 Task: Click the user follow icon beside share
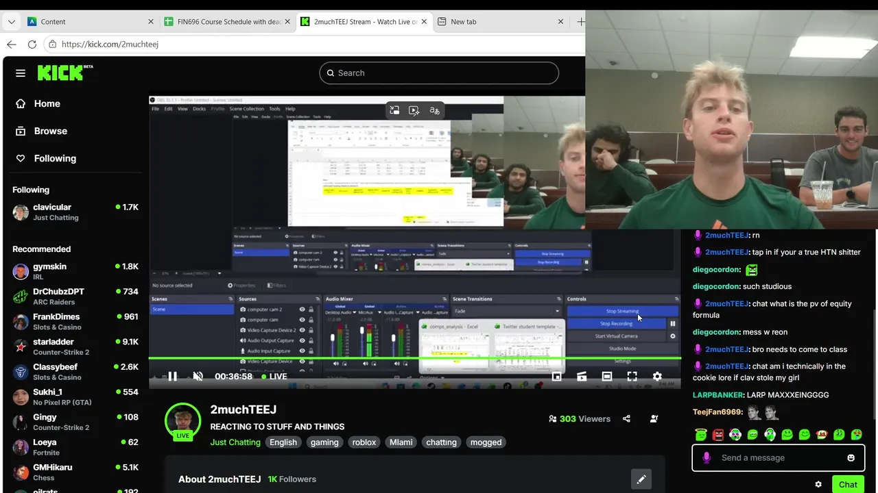(654, 418)
